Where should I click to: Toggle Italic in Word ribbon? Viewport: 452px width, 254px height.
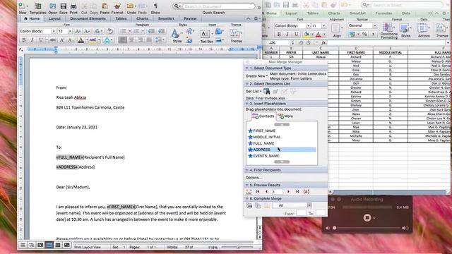click(32, 40)
